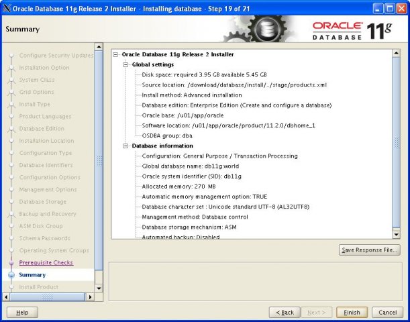Click 'Database information' label in tree
The height and width of the screenshot is (322, 410).
point(162,146)
